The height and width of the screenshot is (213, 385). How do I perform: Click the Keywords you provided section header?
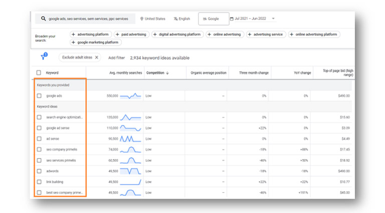pyautogui.click(x=53, y=85)
